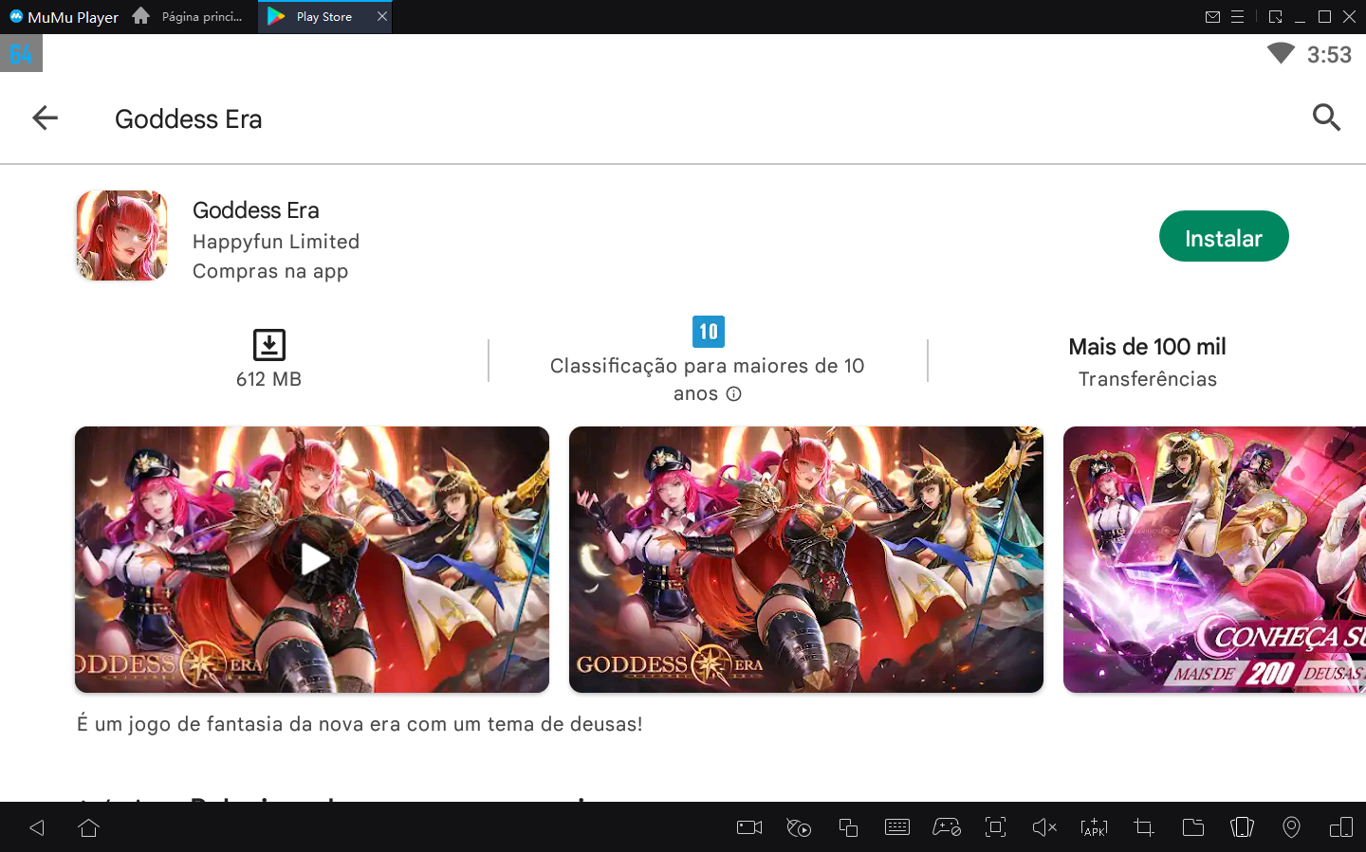
Task: Open the Play Store search magnifier
Action: (1326, 118)
